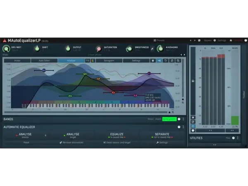Click Invert in the Bands panel
Image resolution: width=248 pixels, height=186 pixels.
pyautogui.click(x=158, y=119)
